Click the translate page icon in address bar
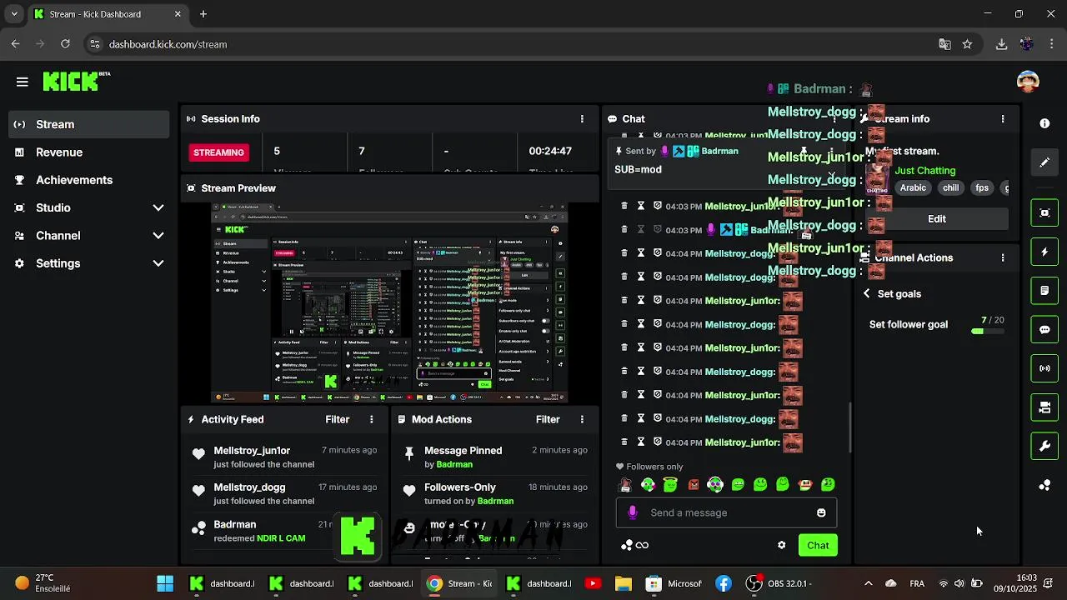 [x=944, y=44]
